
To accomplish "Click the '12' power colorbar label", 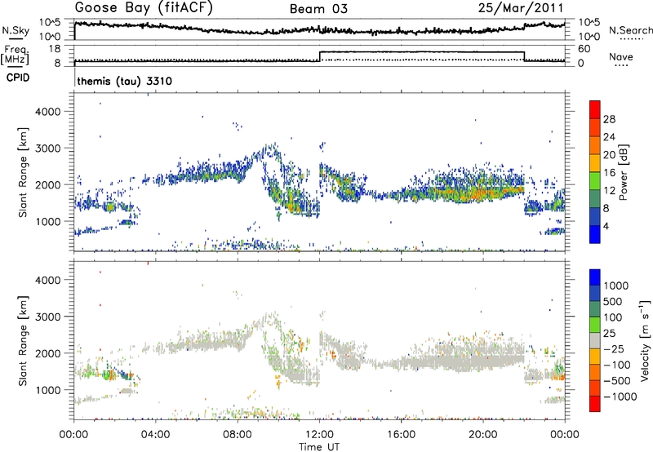I will coord(609,191).
